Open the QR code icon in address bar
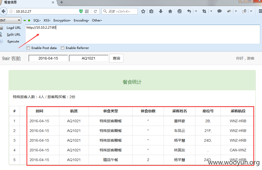 pyautogui.click(x=87, y=11)
